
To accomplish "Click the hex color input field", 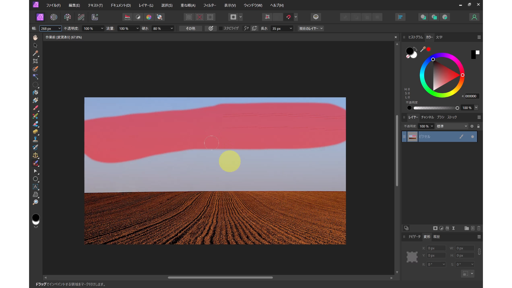I will tap(471, 96).
